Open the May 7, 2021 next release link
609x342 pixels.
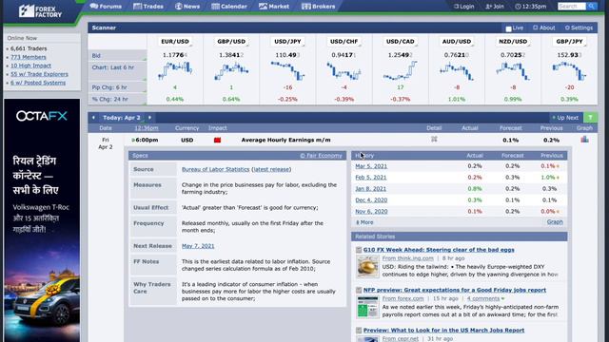coord(198,246)
